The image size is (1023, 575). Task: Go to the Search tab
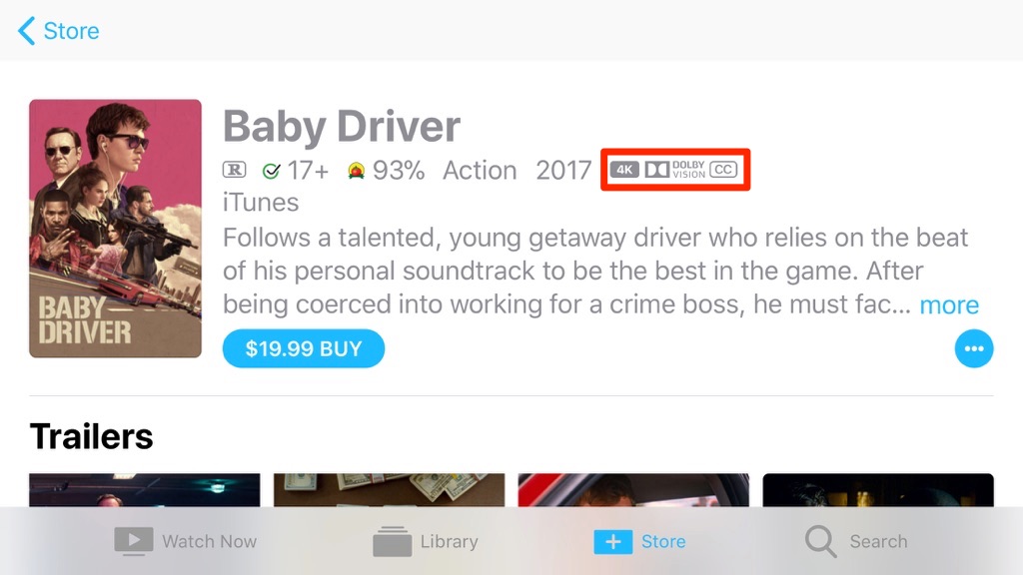(x=856, y=541)
